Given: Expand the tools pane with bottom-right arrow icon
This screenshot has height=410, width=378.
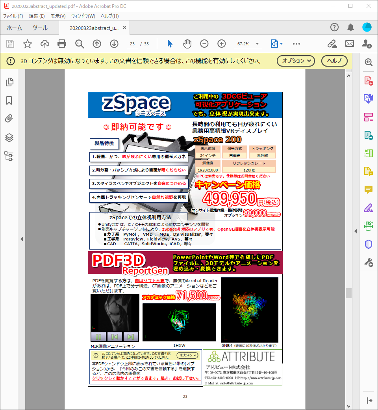Looking at the screenshot, I should click(369, 400).
